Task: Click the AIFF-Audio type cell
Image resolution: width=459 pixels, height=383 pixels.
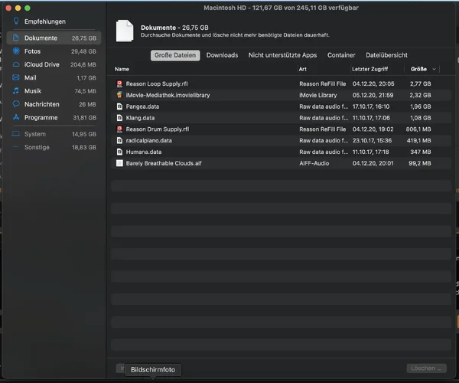Action: click(x=314, y=163)
